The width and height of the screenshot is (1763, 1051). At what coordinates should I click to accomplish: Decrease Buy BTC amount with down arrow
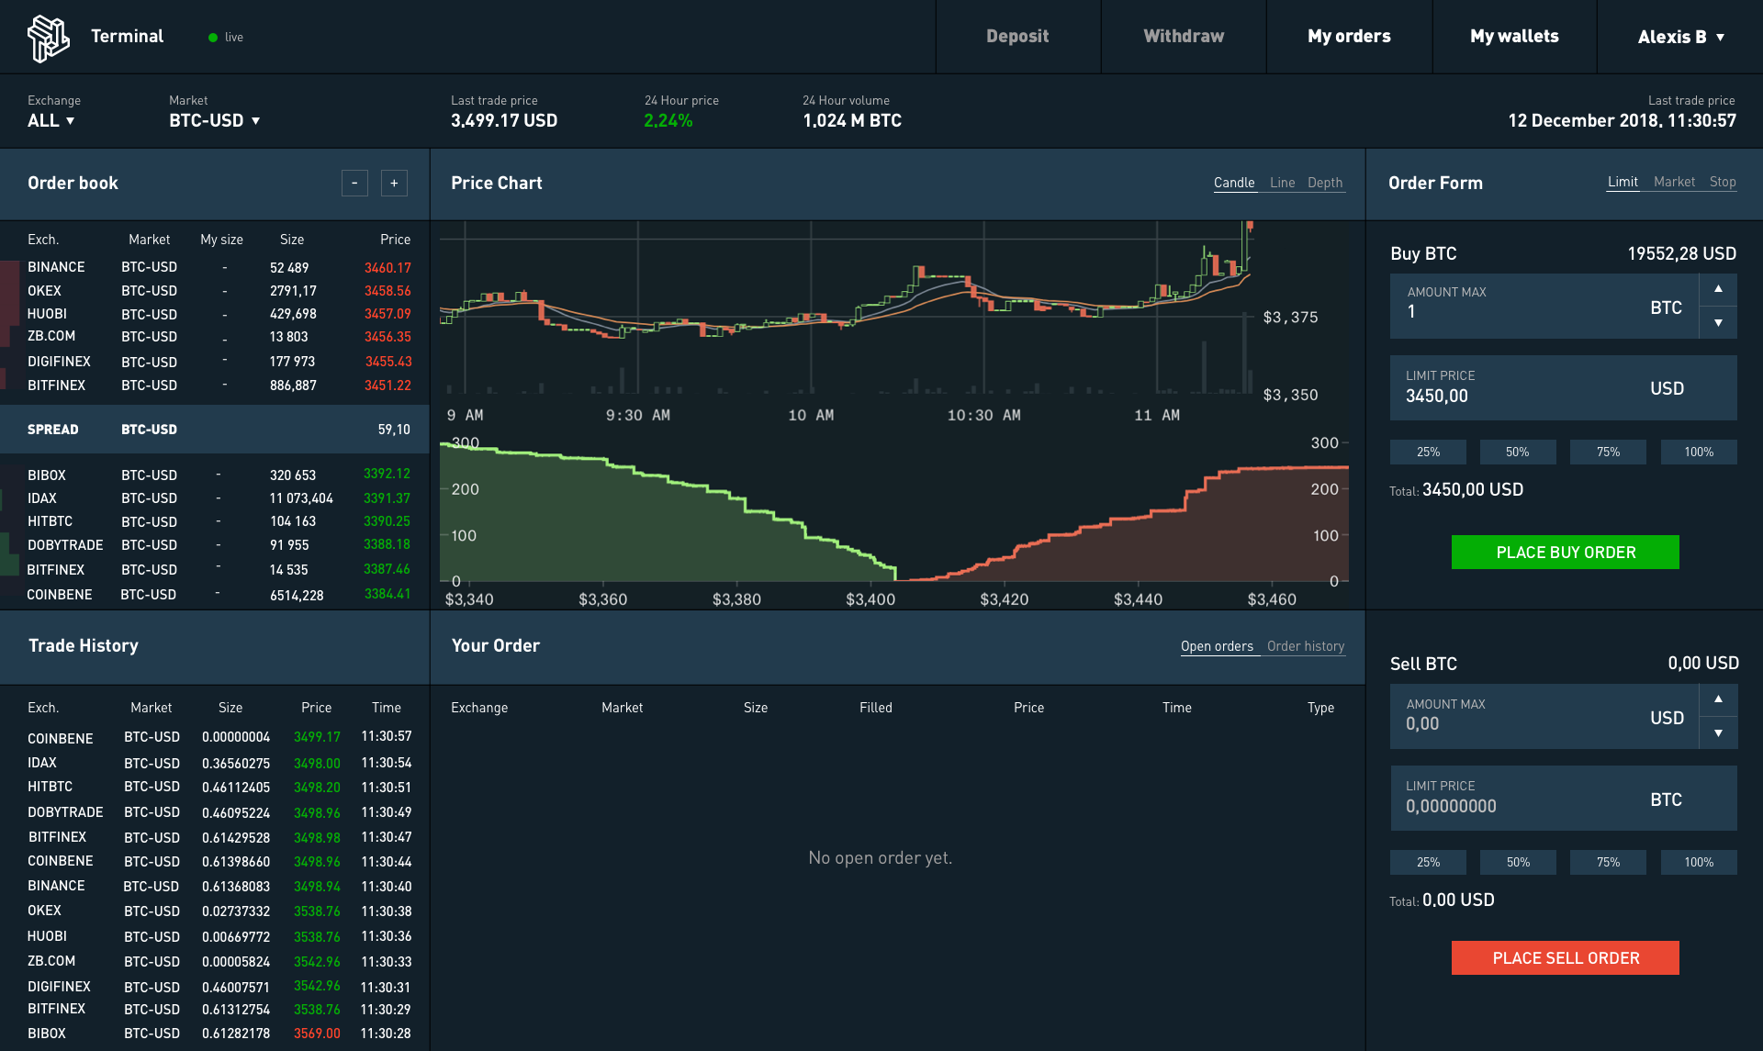point(1718,323)
